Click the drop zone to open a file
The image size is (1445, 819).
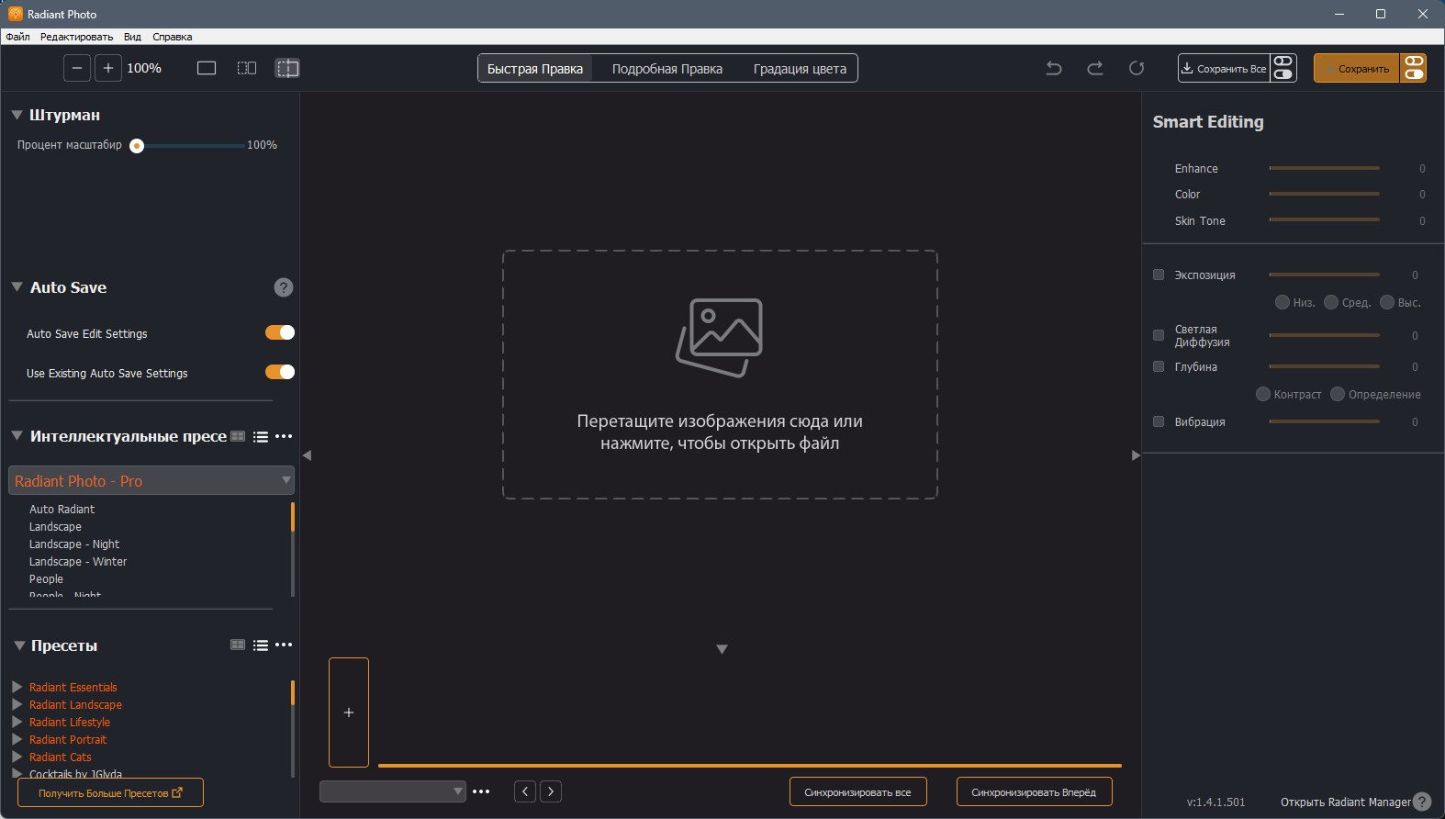[720, 375]
